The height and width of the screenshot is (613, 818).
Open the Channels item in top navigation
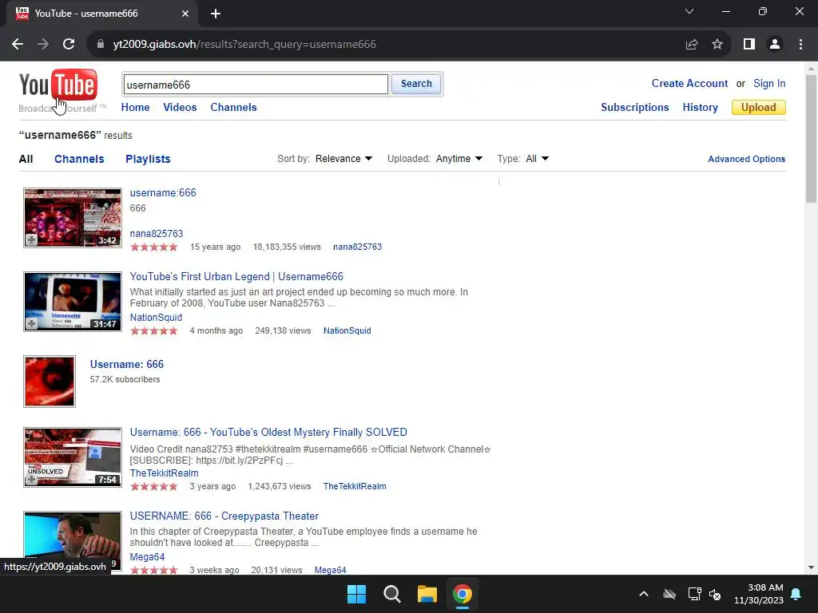234,108
